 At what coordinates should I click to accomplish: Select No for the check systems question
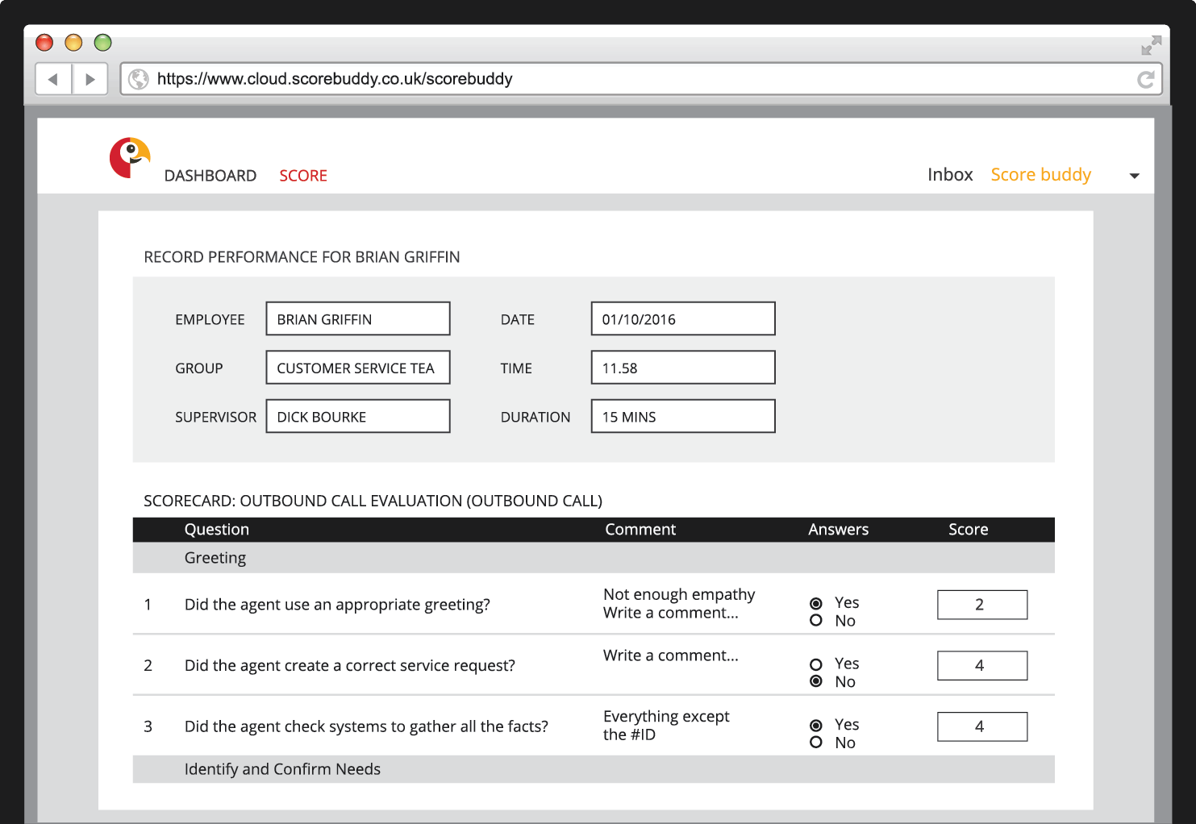point(816,743)
